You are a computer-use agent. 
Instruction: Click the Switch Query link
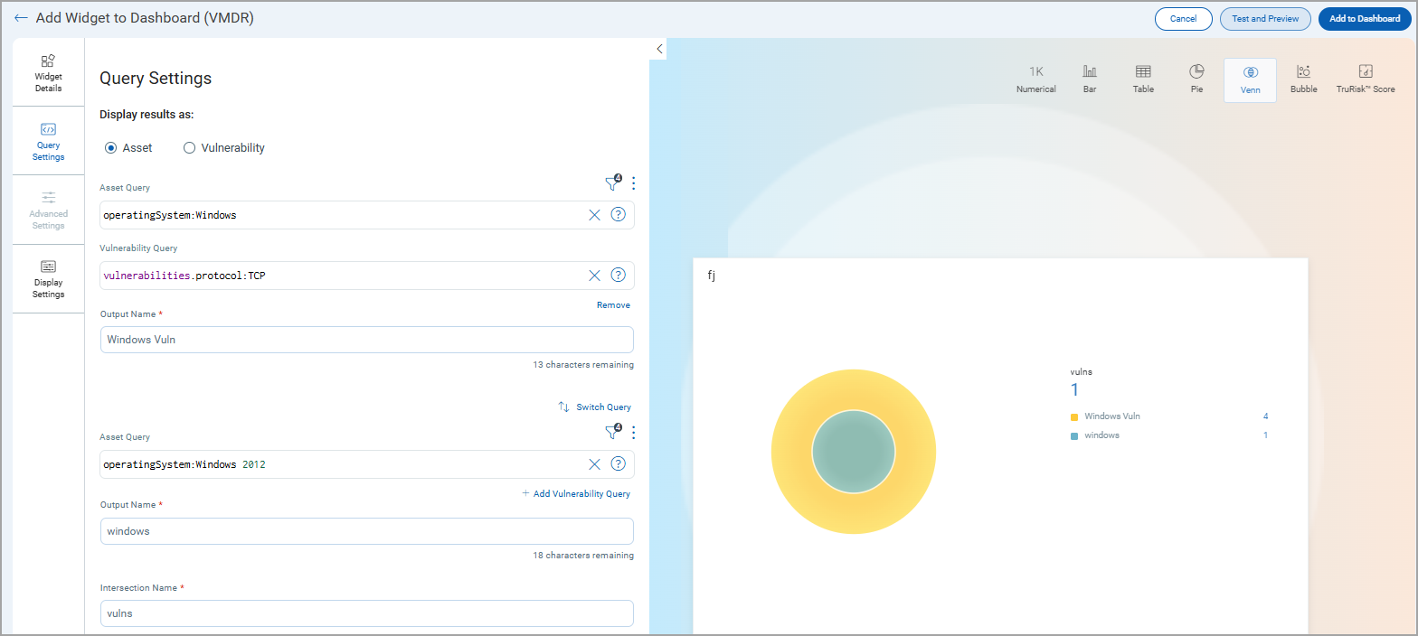594,407
